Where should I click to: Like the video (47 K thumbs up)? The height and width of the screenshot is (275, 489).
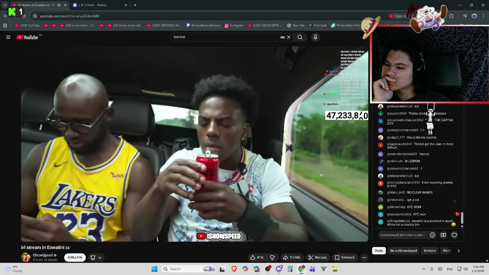click(257, 257)
